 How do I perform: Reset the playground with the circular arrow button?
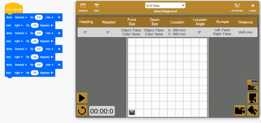point(82,111)
